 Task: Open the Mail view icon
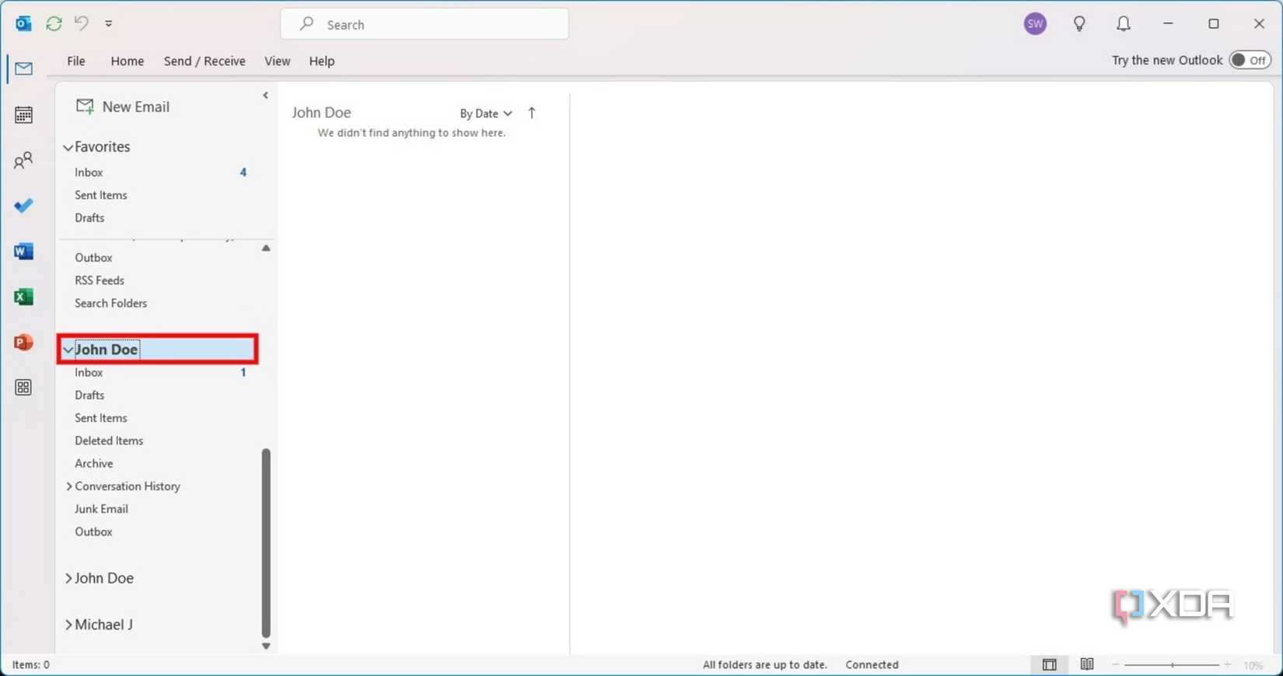coord(23,68)
